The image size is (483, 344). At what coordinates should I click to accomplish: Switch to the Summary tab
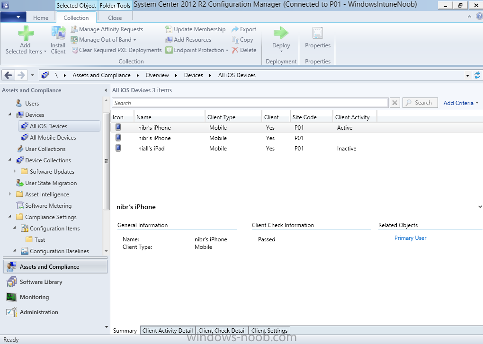coord(125,330)
